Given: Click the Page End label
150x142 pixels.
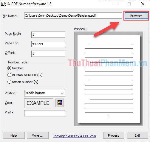Looking at the screenshot, I should point(12,43).
